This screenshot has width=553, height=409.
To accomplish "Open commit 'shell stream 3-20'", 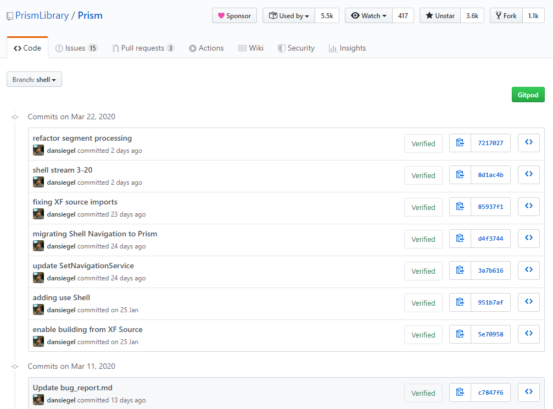I will coord(63,170).
